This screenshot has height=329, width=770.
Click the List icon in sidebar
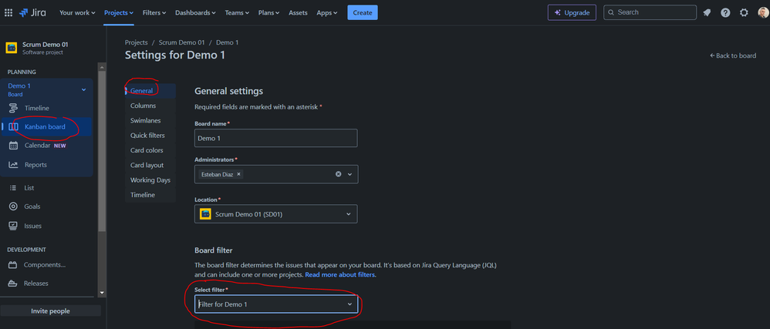click(x=13, y=188)
